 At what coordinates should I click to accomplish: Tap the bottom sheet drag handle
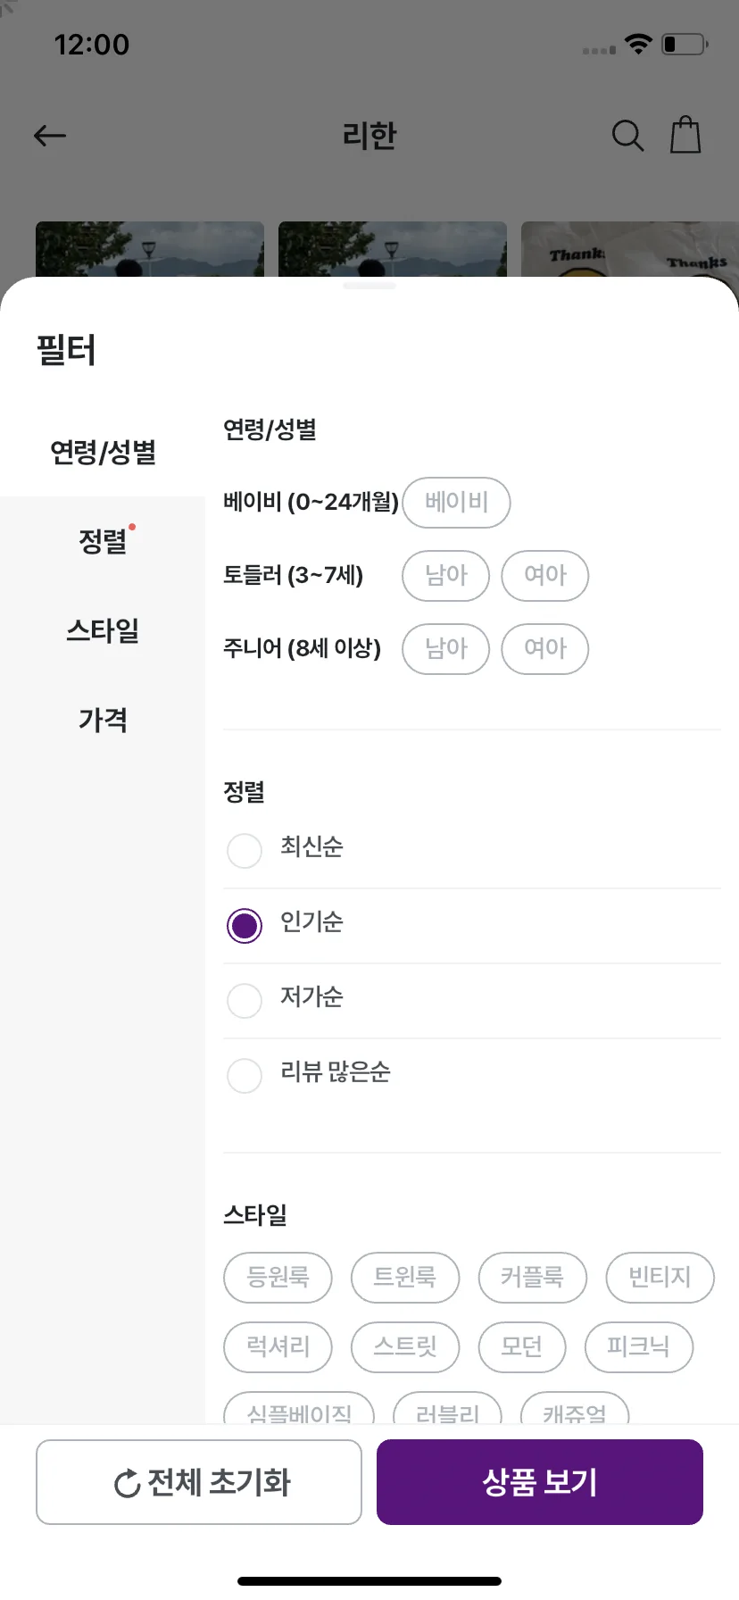[369, 287]
